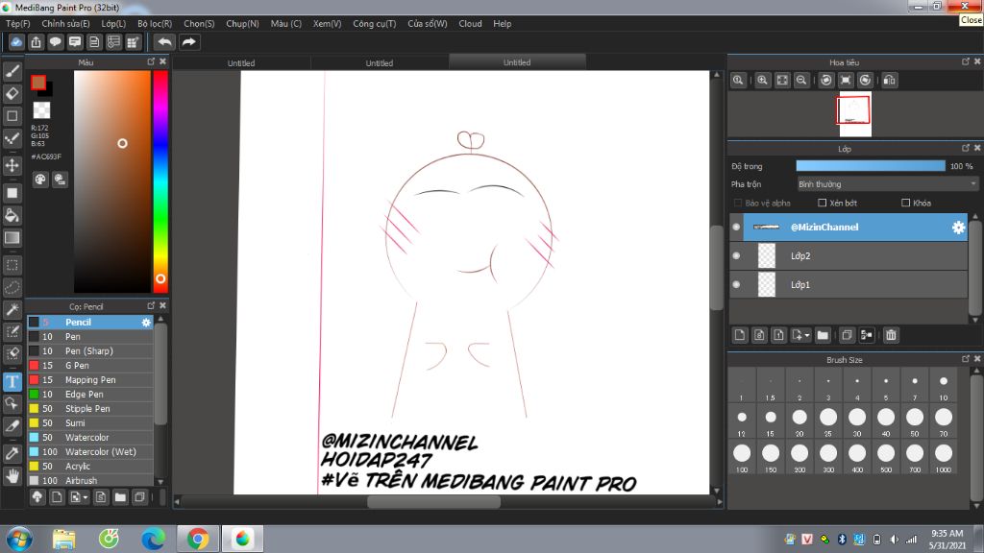Select the Brush tool in left toolbar
984x553 pixels.
[12, 71]
